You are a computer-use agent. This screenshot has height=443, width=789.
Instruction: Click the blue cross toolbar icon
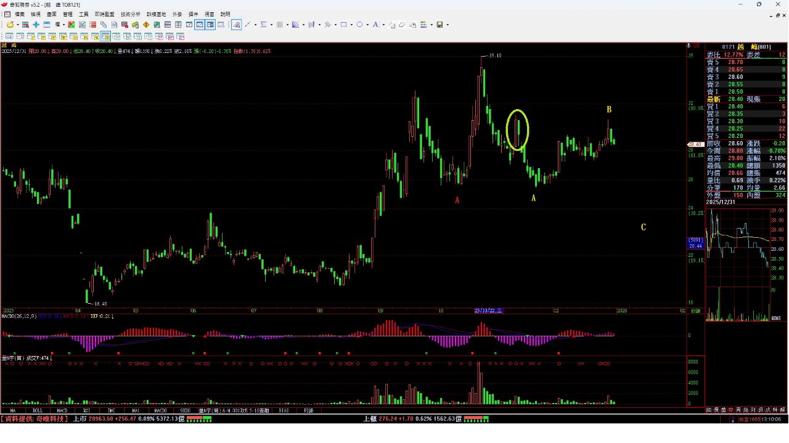[x=36, y=25]
